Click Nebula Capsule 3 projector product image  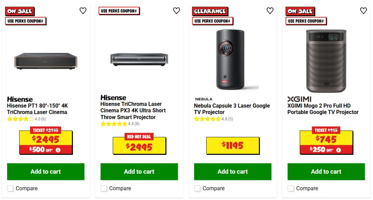pos(230,60)
